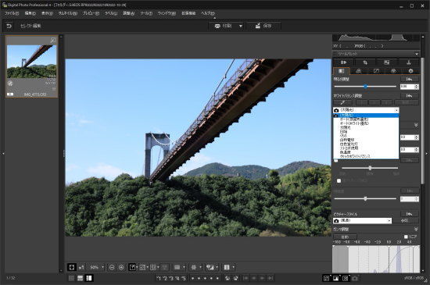Toggle the リニア (linear) checkbox

pos(406,237)
